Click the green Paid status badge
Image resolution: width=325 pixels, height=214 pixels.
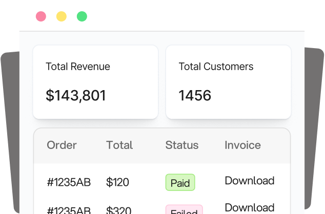click(x=180, y=183)
